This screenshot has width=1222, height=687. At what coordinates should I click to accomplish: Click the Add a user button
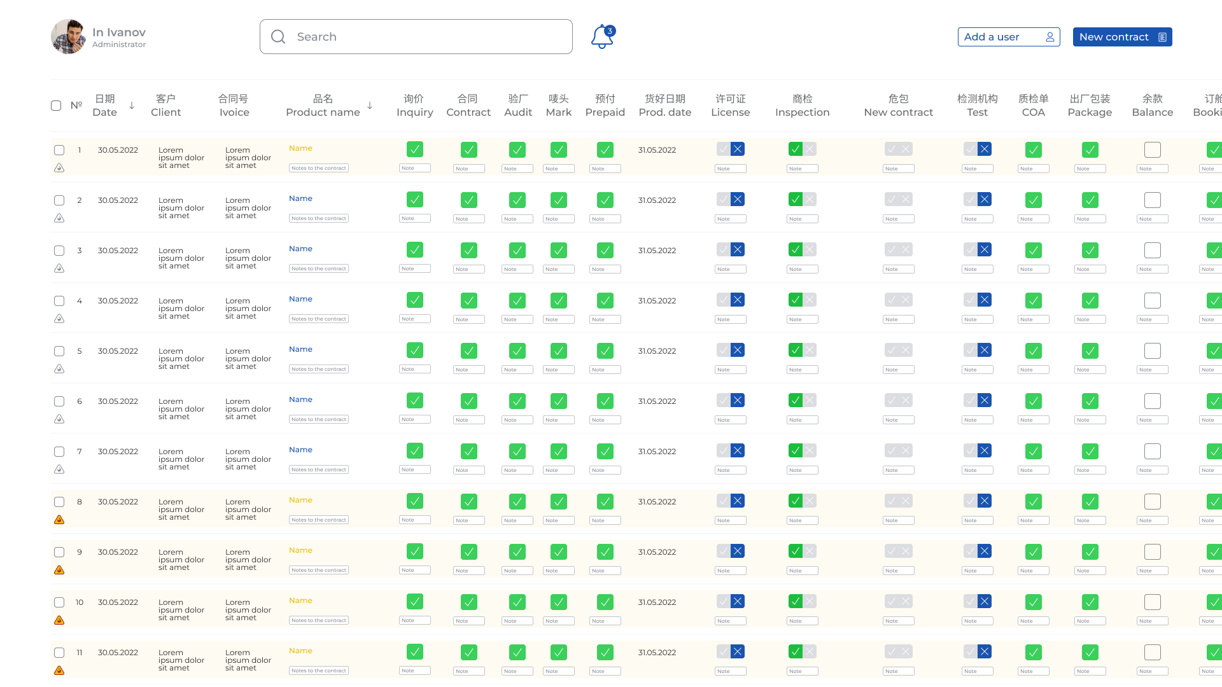(1008, 37)
